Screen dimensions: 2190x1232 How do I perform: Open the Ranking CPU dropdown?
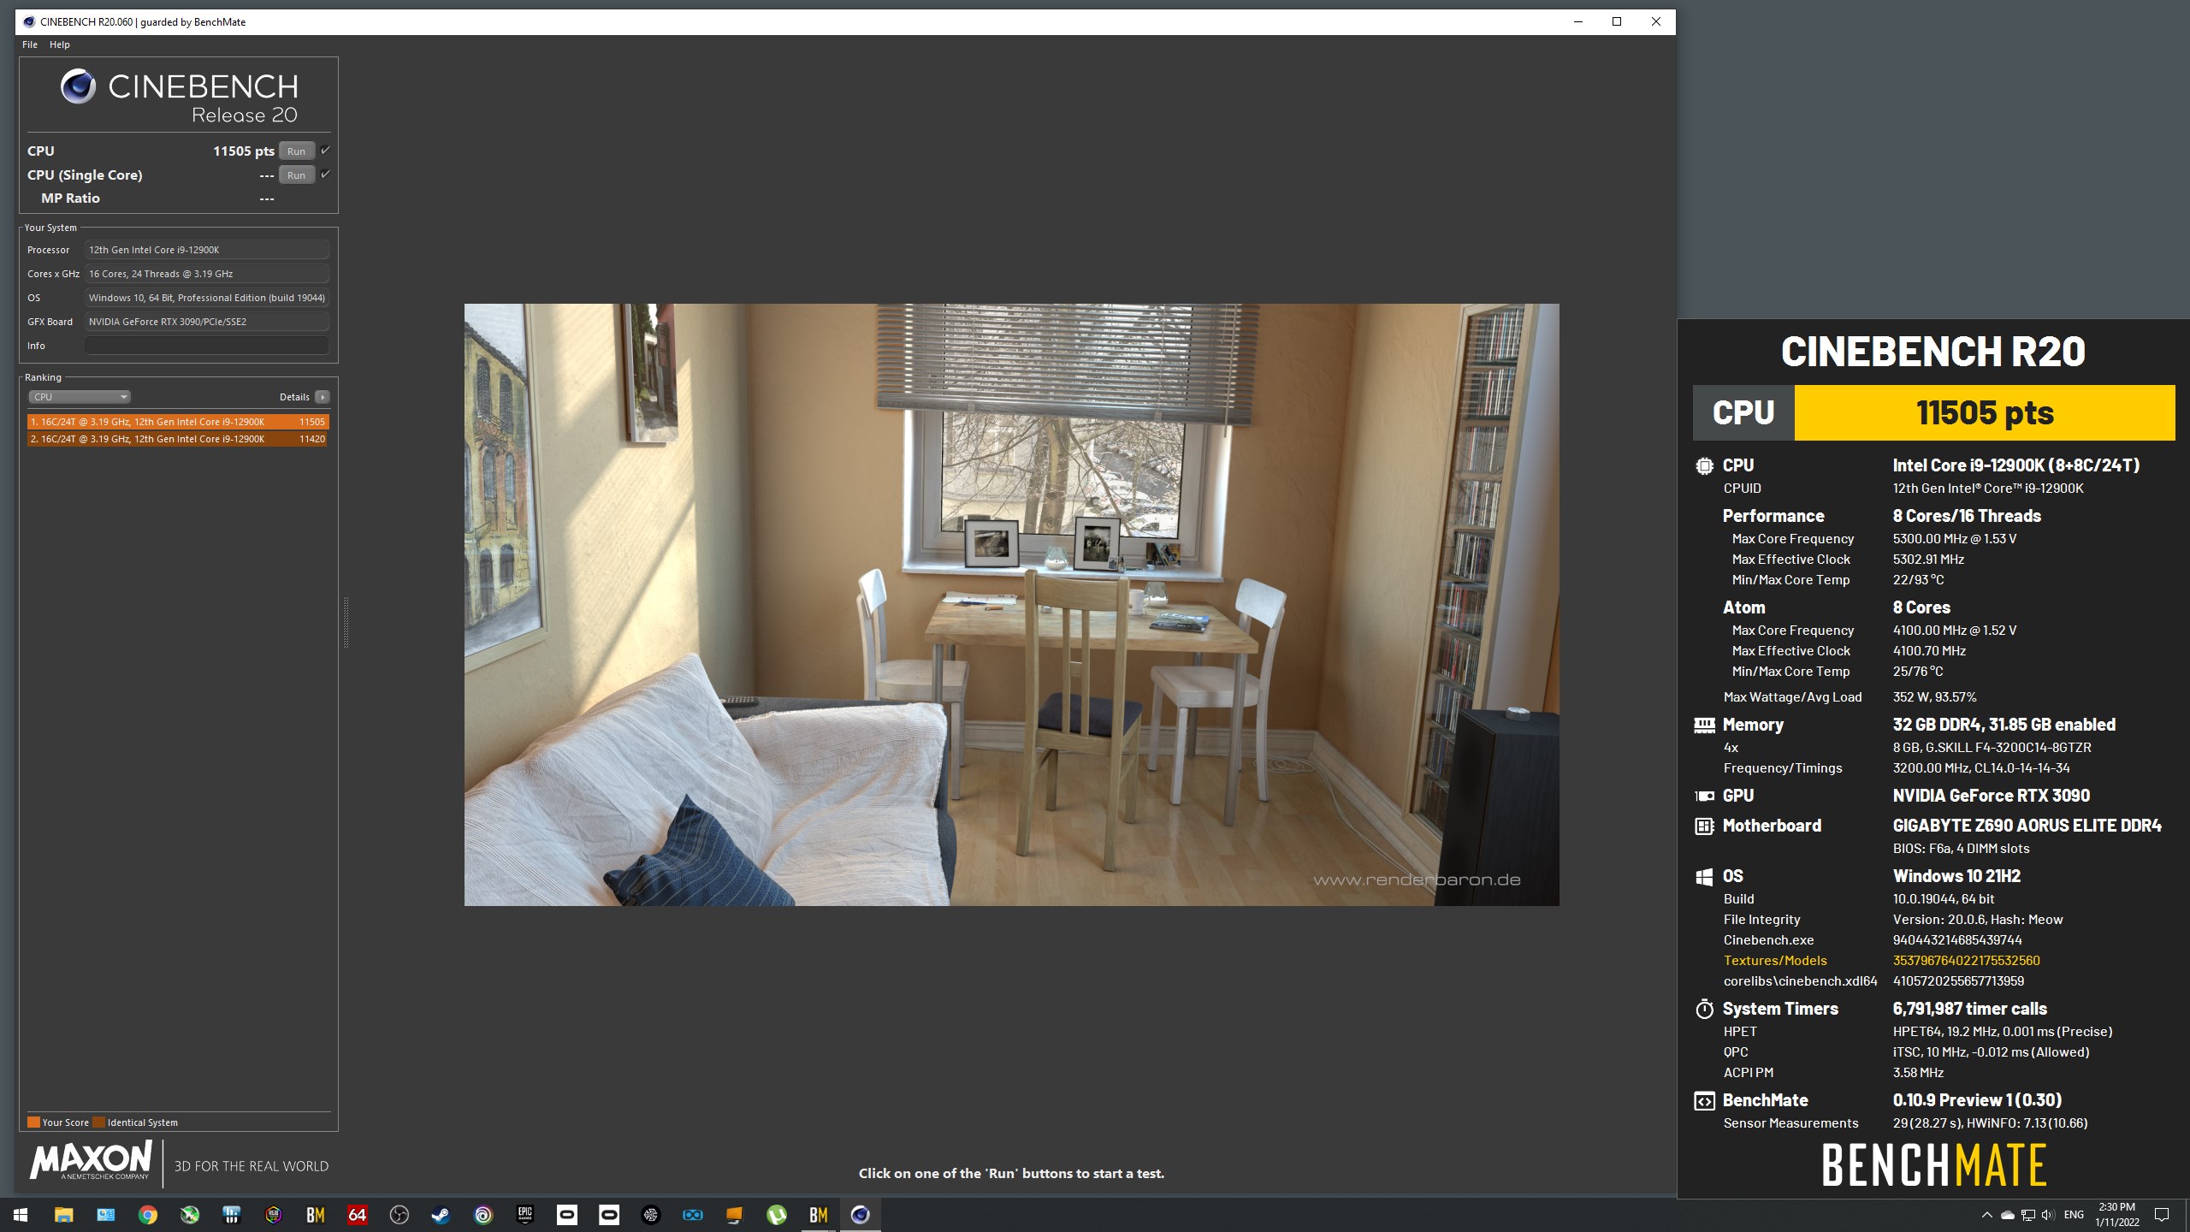click(x=80, y=397)
